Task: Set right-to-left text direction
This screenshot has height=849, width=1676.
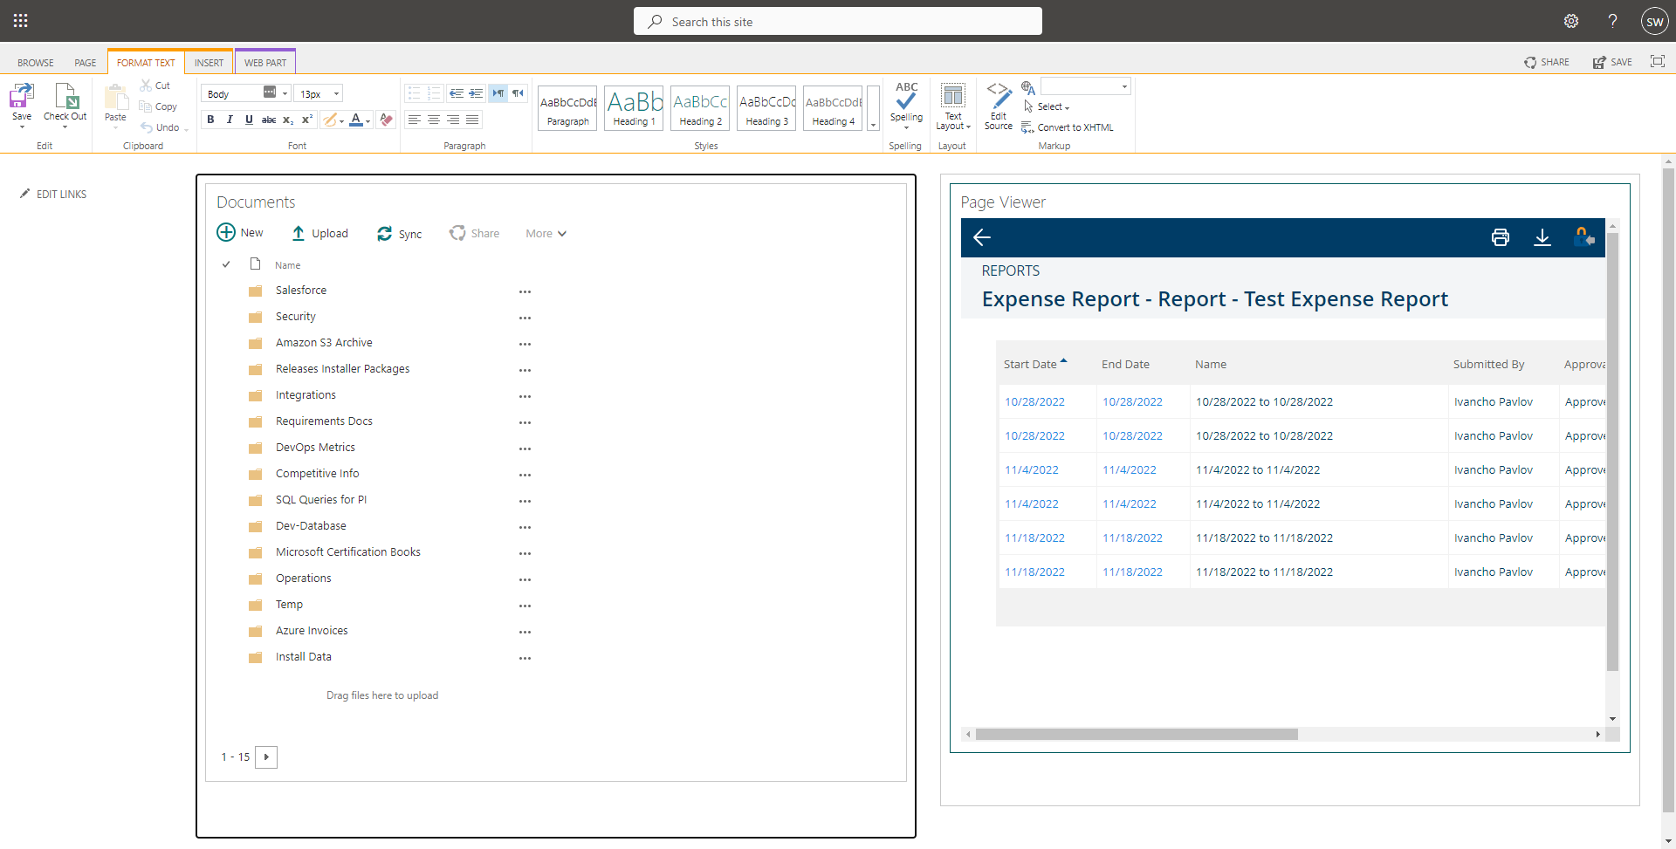Action: pyautogui.click(x=519, y=92)
